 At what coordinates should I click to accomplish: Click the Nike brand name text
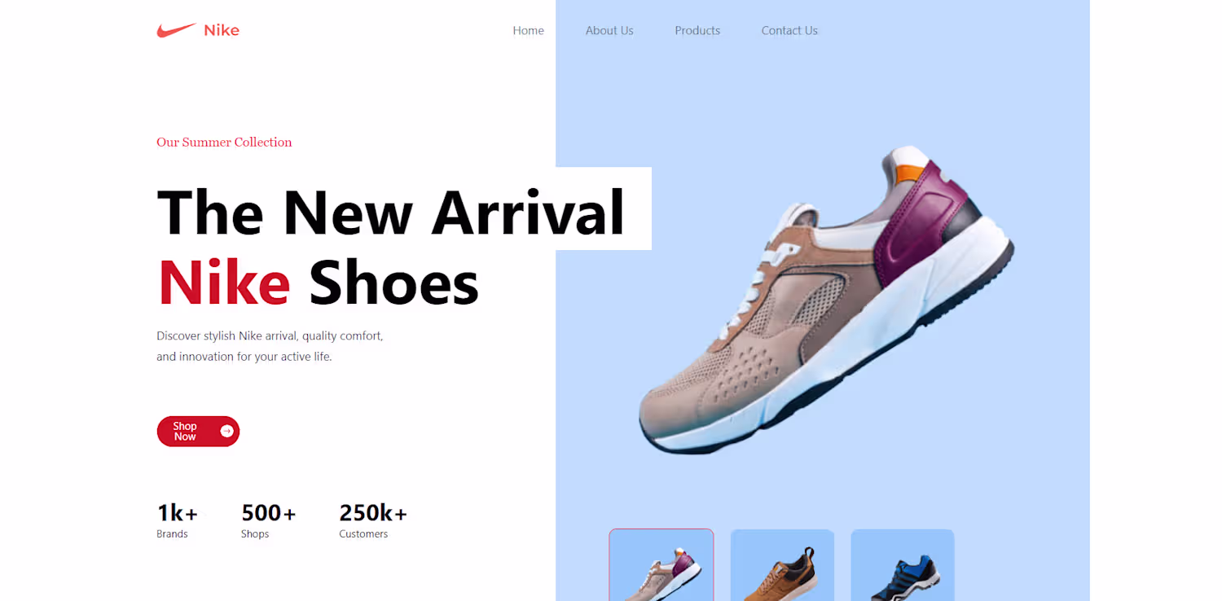tap(222, 30)
